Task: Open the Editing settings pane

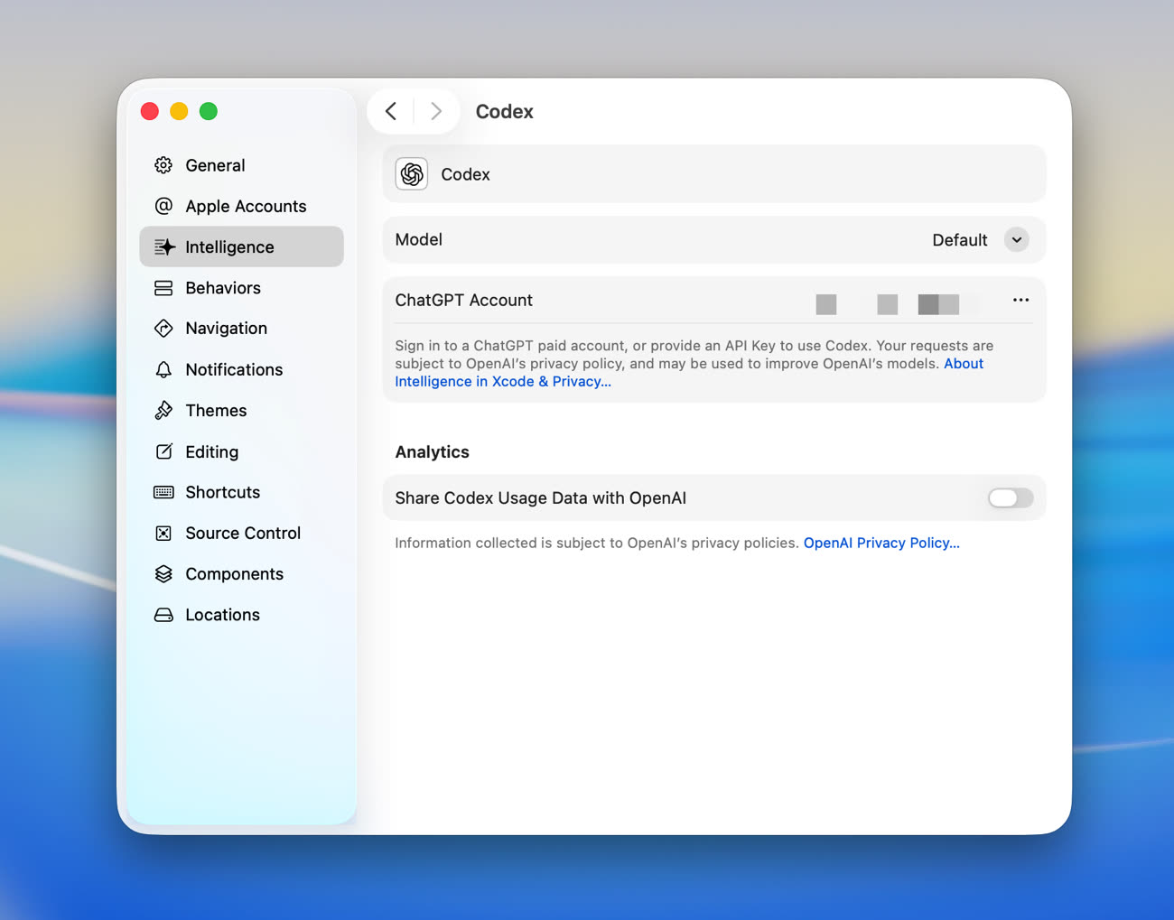Action: [x=211, y=451]
